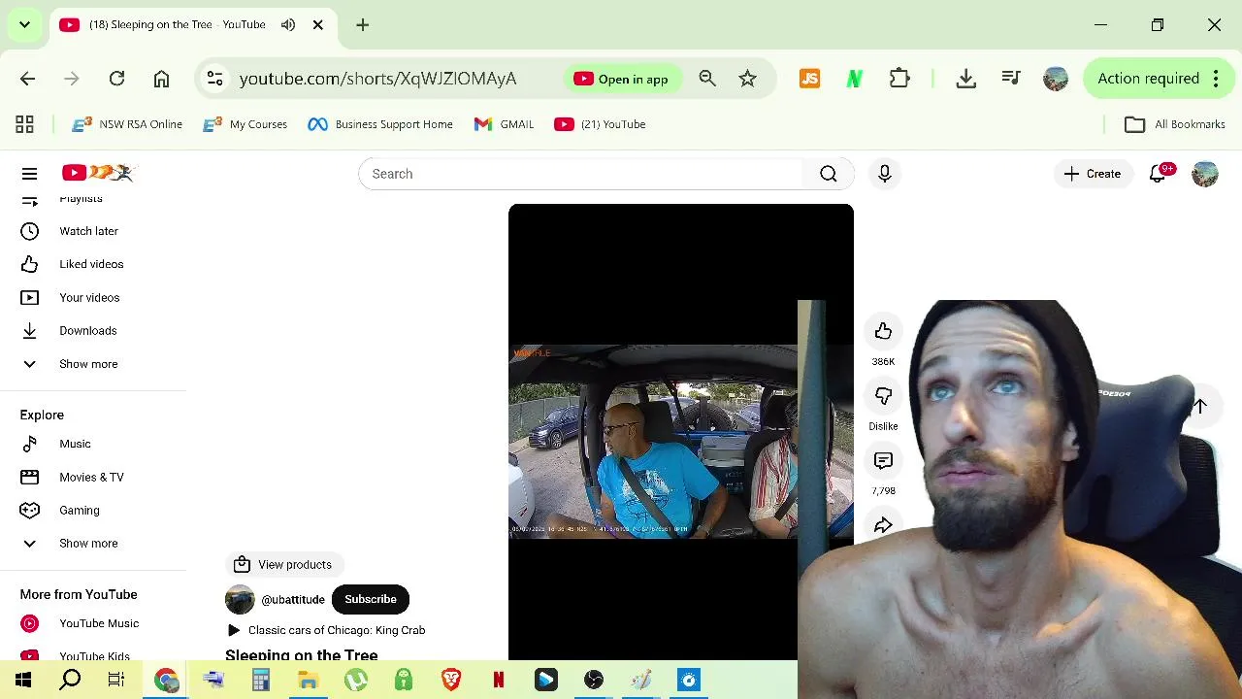Image resolution: width=1242 pixels, height=699 pixels.
Task: Go back to the previous page
Action: point(27,79)
